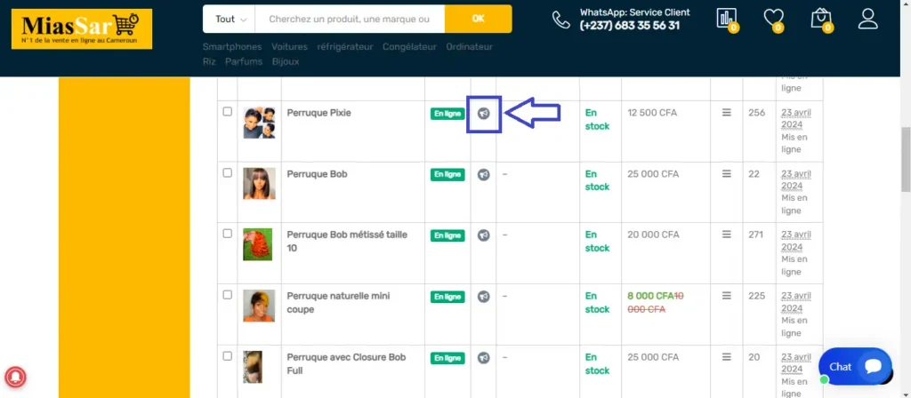Open the Smartphones category menu link
911x398 pixels.
[232, 46]
